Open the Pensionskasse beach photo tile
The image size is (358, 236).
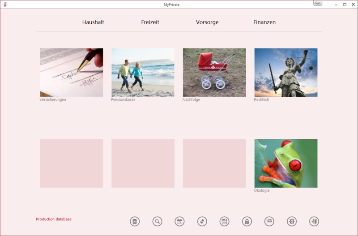143,73
